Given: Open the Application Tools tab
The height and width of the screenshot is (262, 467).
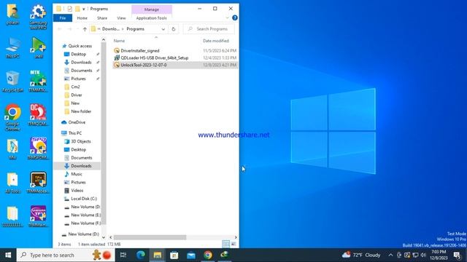Looking at the screenshot, I should (x=152, y=17).
